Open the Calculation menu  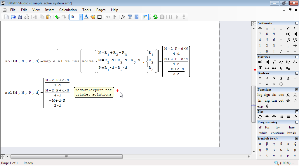[x=68, y=10]
